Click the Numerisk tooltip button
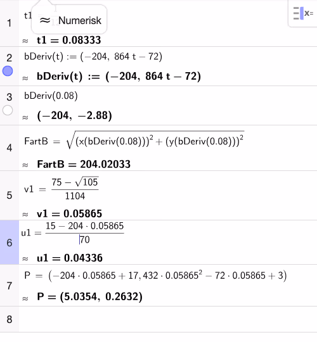 (69, 20)
